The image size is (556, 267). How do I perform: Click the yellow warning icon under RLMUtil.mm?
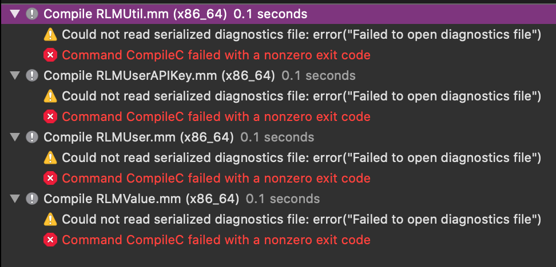point(50,35)
